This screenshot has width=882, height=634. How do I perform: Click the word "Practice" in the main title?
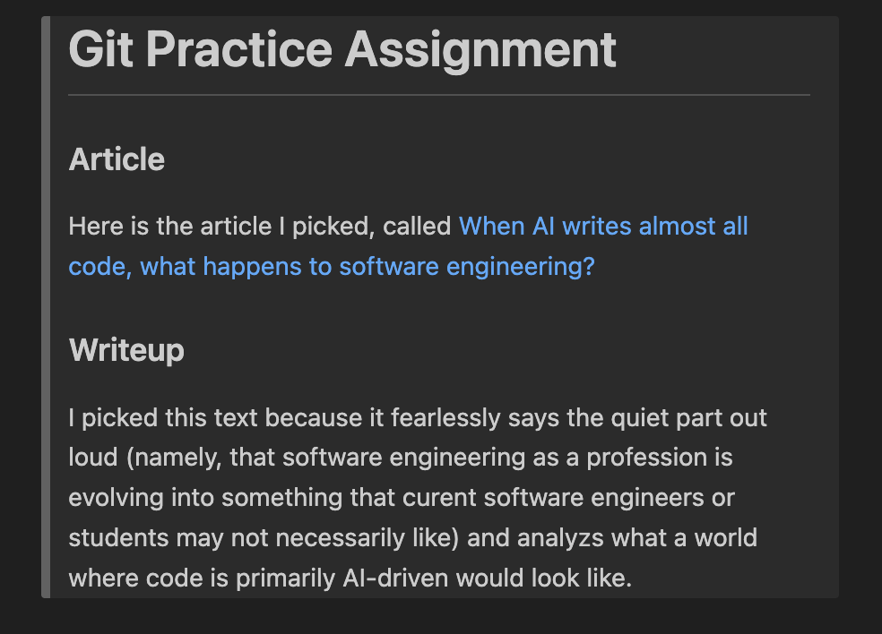coord(238,48)
